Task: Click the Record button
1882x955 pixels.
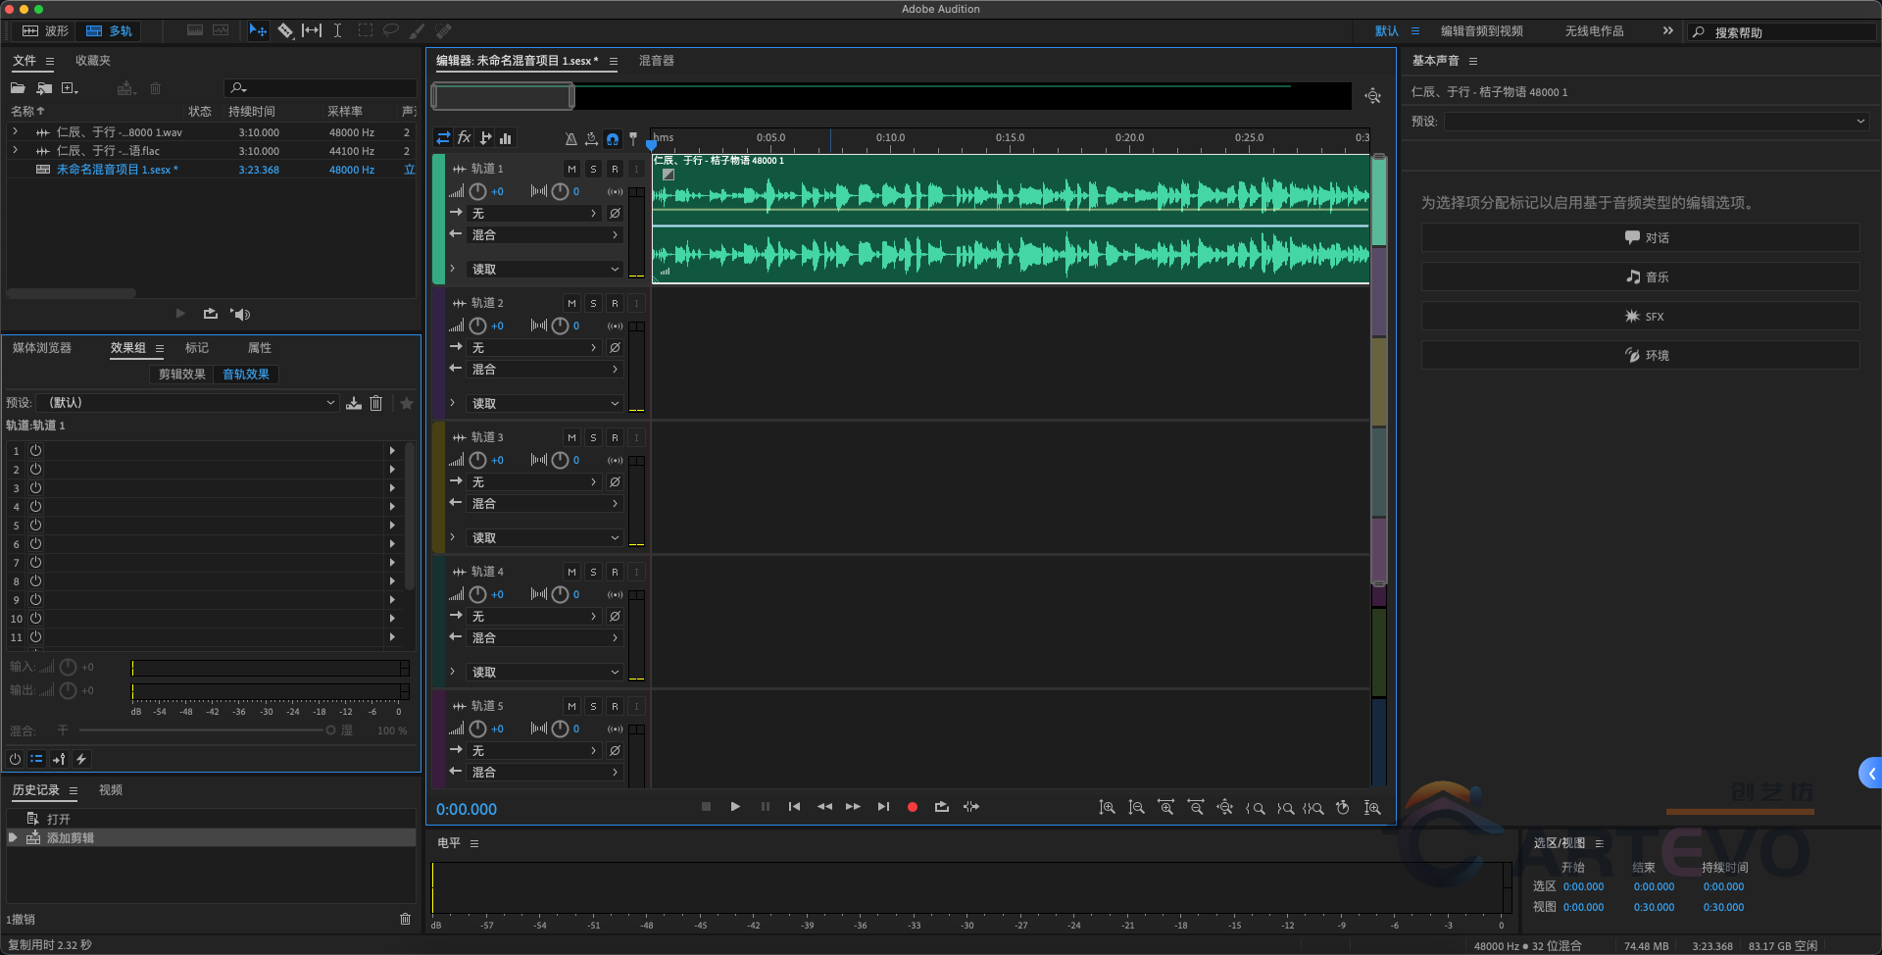Action: (913, 807)
